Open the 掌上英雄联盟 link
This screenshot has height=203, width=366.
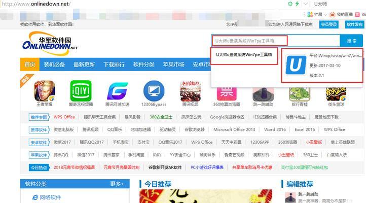tap(343, 142)
